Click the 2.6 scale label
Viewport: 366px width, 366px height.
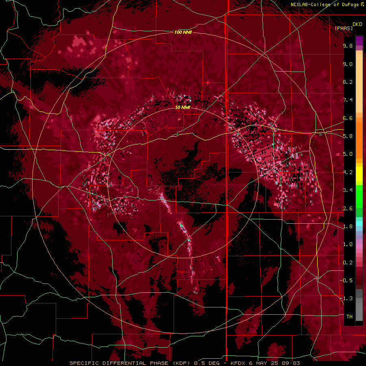[348, 209]
